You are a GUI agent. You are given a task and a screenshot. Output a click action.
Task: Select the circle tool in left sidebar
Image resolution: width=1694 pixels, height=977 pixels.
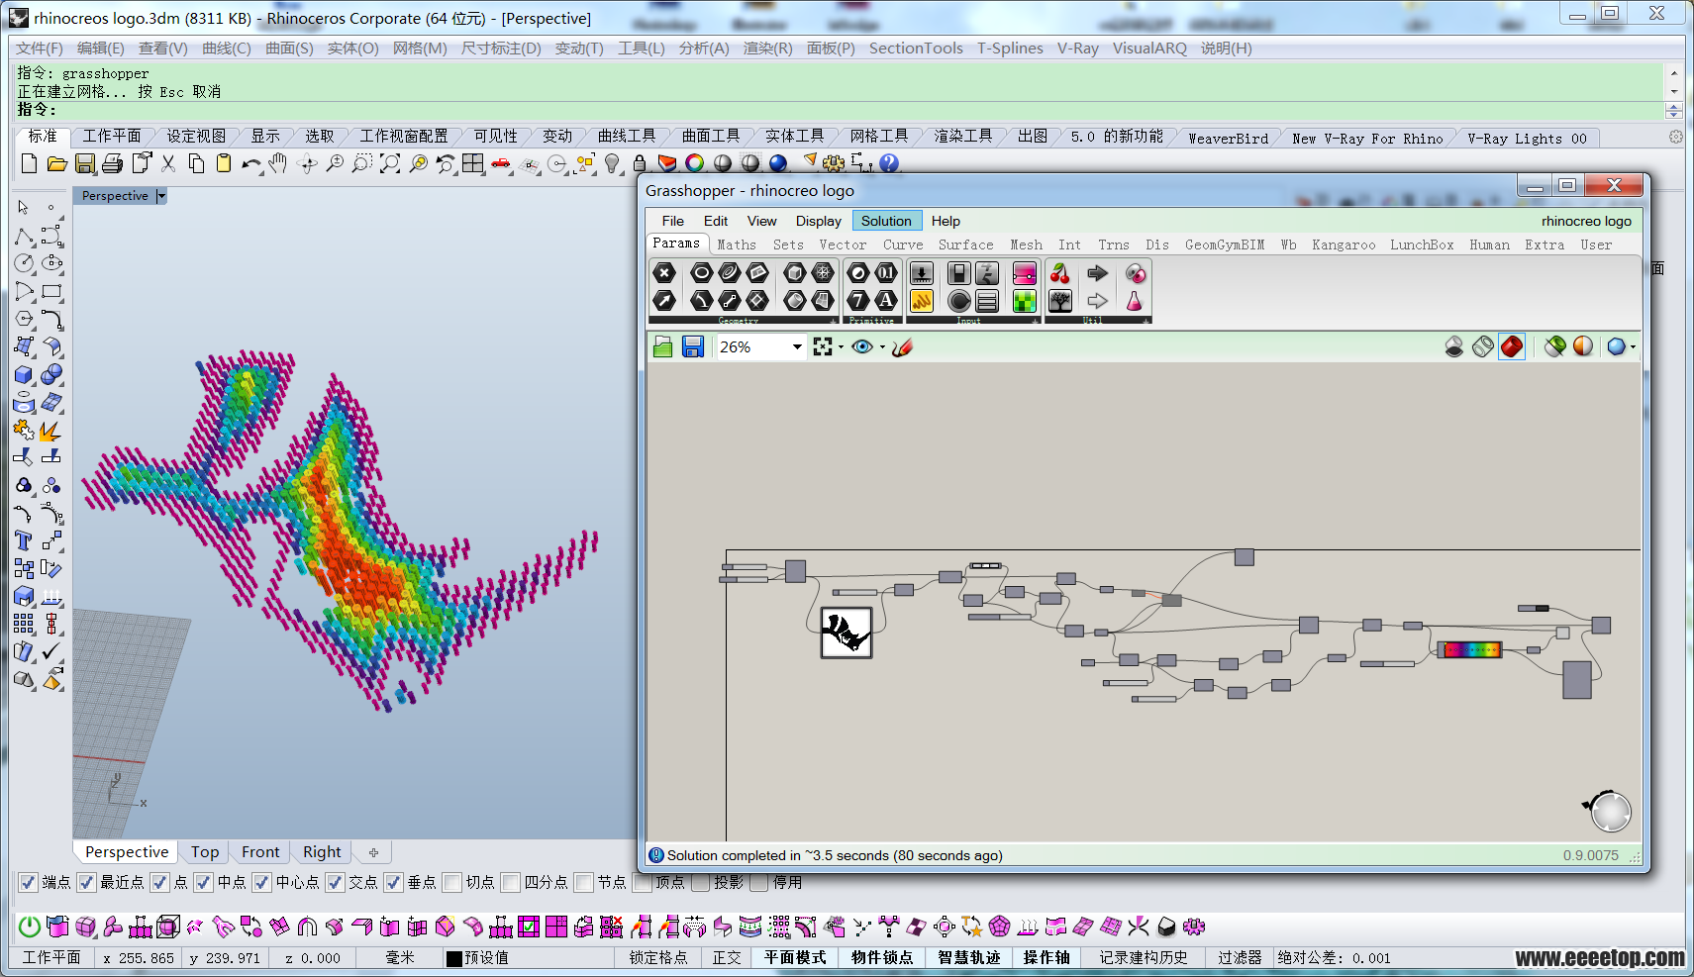[24, 263]
